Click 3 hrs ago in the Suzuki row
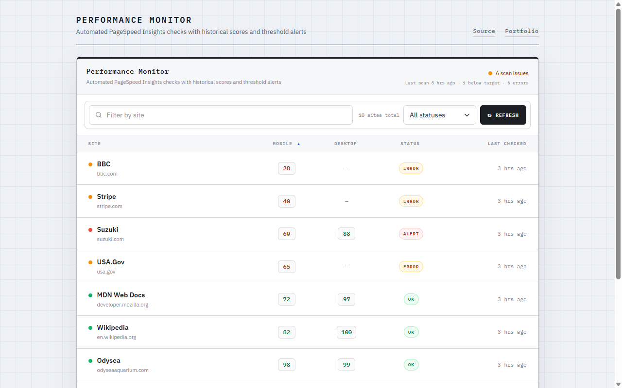This screenshot has height=388, width=622. click(512, 234)
